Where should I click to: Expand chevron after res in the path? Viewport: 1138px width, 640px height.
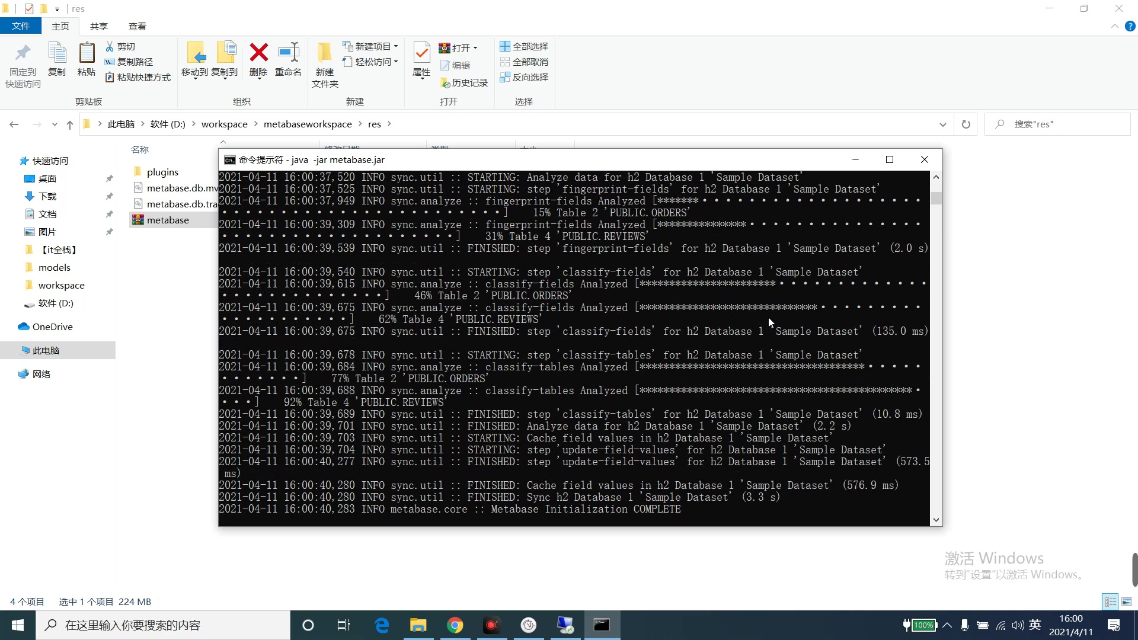tap(389, 124)
